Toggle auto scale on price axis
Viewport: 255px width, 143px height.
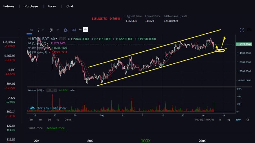pyautogui.click(x=238, y=120)
